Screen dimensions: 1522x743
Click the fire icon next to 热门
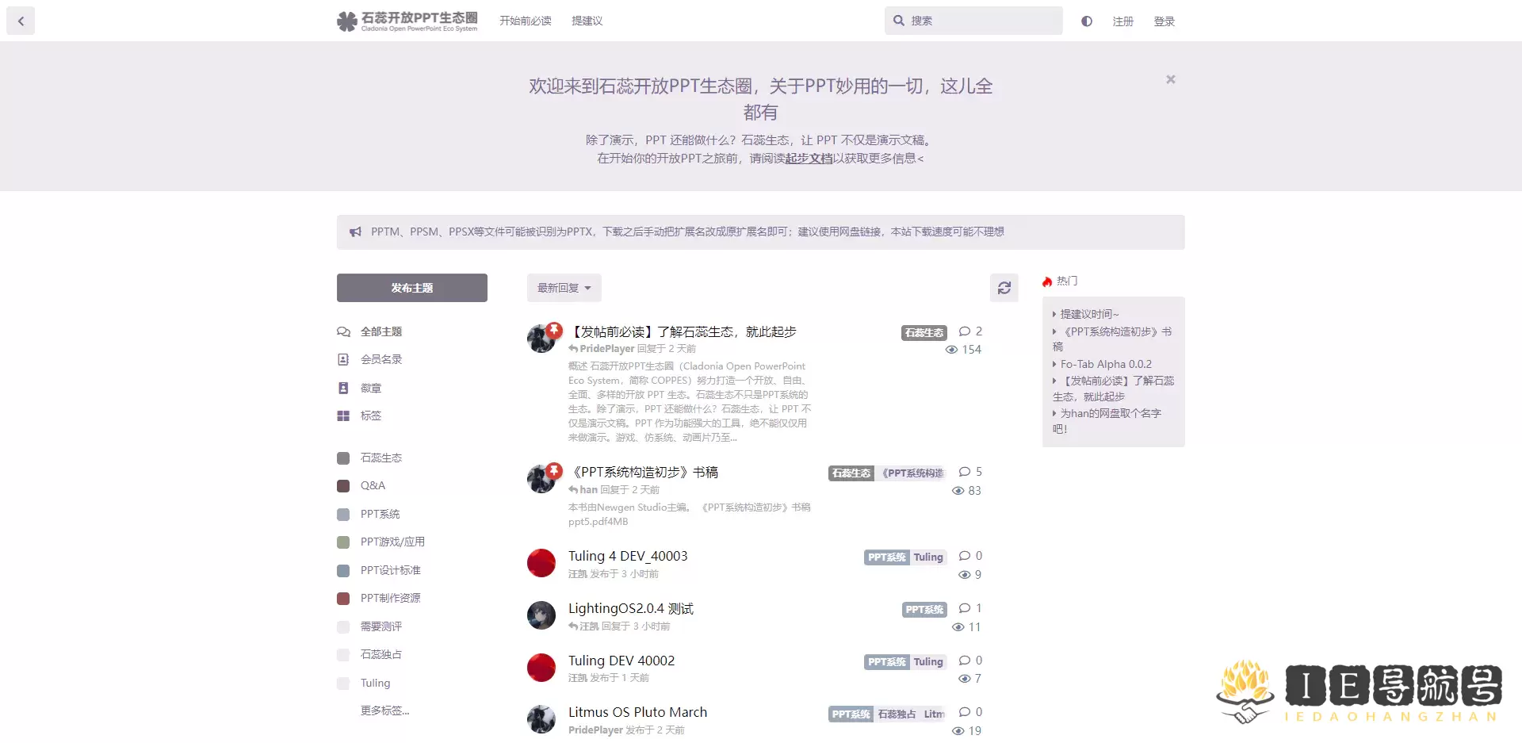(x=1046, y=281)
